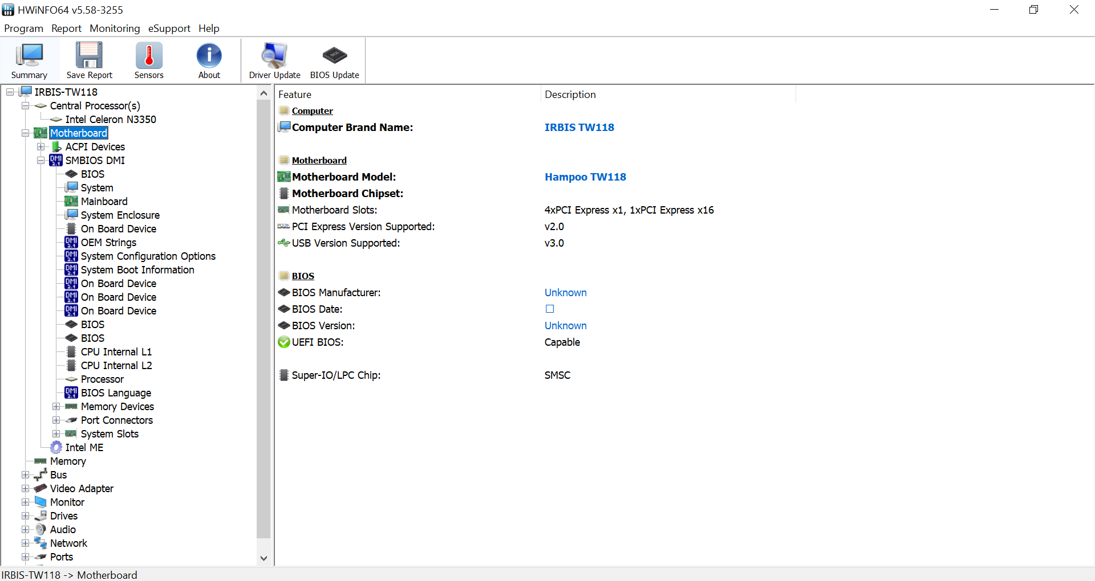Image resolution: width=1095 pixels, height=581 pixels.
Task: Click the Save Report floppy icon
Action: point(90,55)
